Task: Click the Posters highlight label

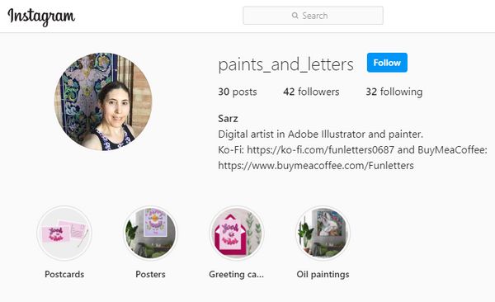Action: pos(150,274)
